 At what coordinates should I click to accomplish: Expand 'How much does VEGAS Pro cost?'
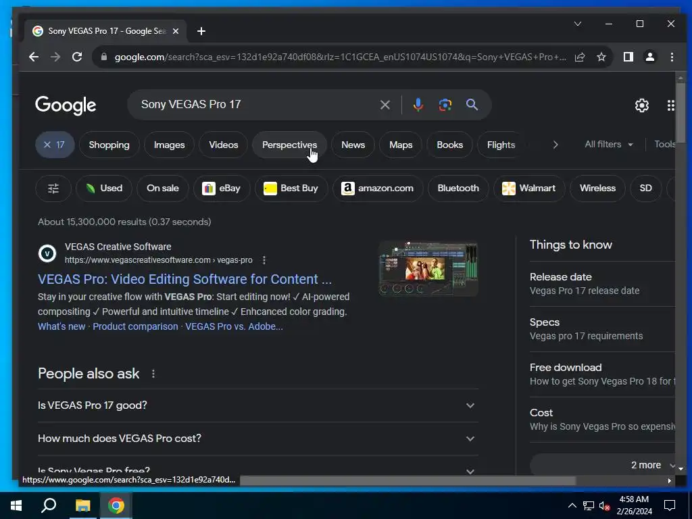(258, 439)
